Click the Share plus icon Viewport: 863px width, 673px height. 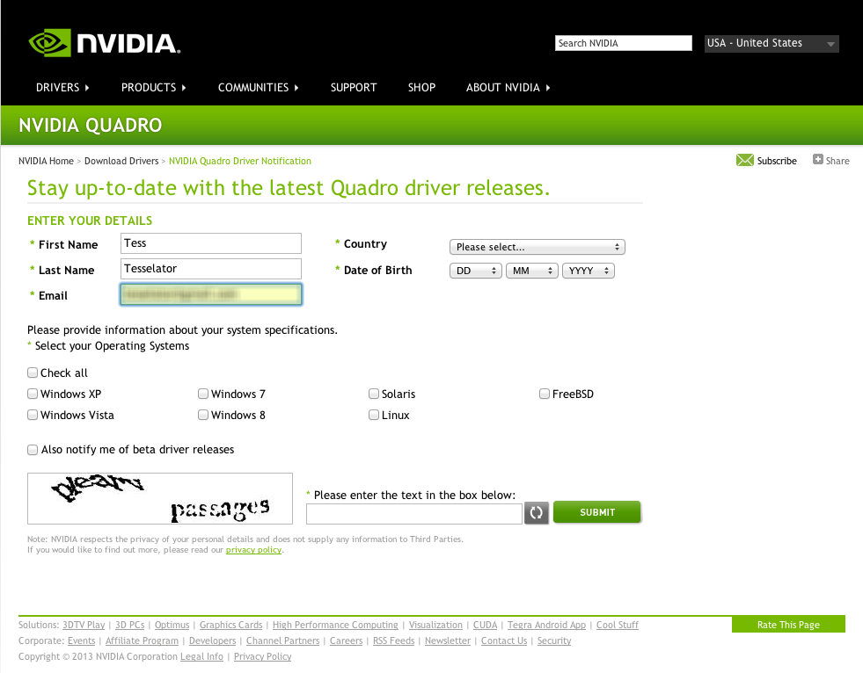(x=818, y=159)
